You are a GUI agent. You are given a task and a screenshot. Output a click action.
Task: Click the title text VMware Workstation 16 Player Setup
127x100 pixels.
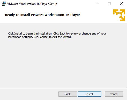(32, 4)
